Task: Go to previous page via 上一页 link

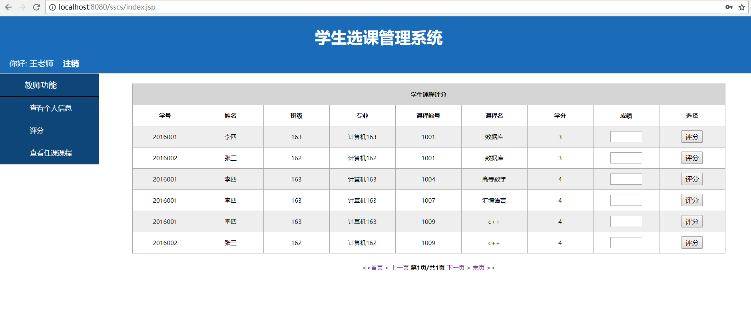Action: 400,268
